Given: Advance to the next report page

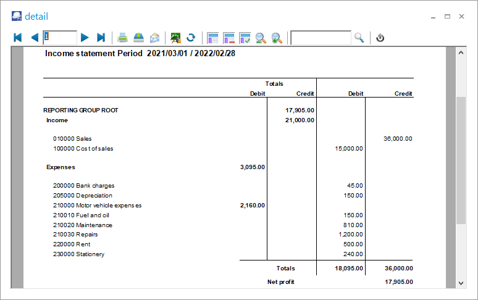Looking at the screenshot, I should click(85, 38).
